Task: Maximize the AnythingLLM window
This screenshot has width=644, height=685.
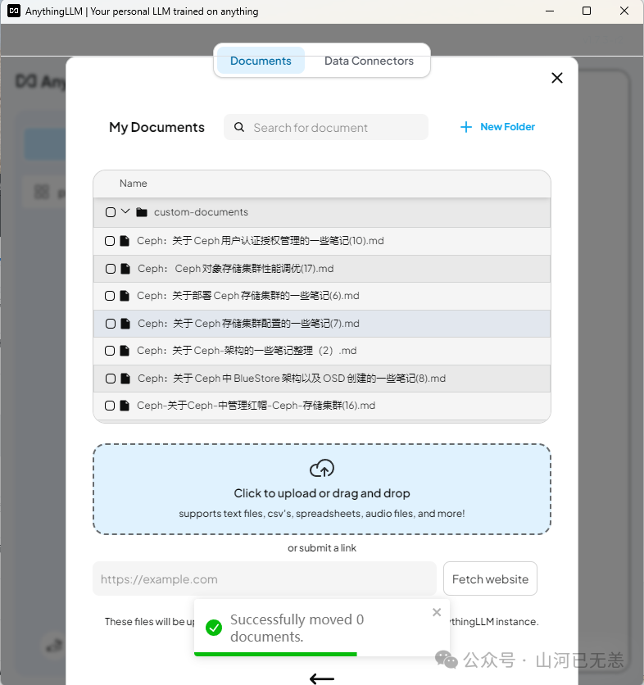Action: pos(587,11)
